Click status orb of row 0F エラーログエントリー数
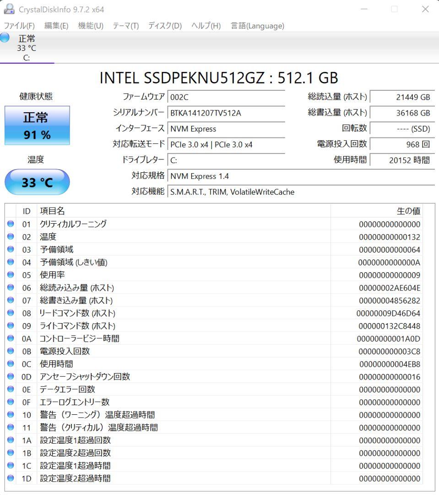 point(11,402)
